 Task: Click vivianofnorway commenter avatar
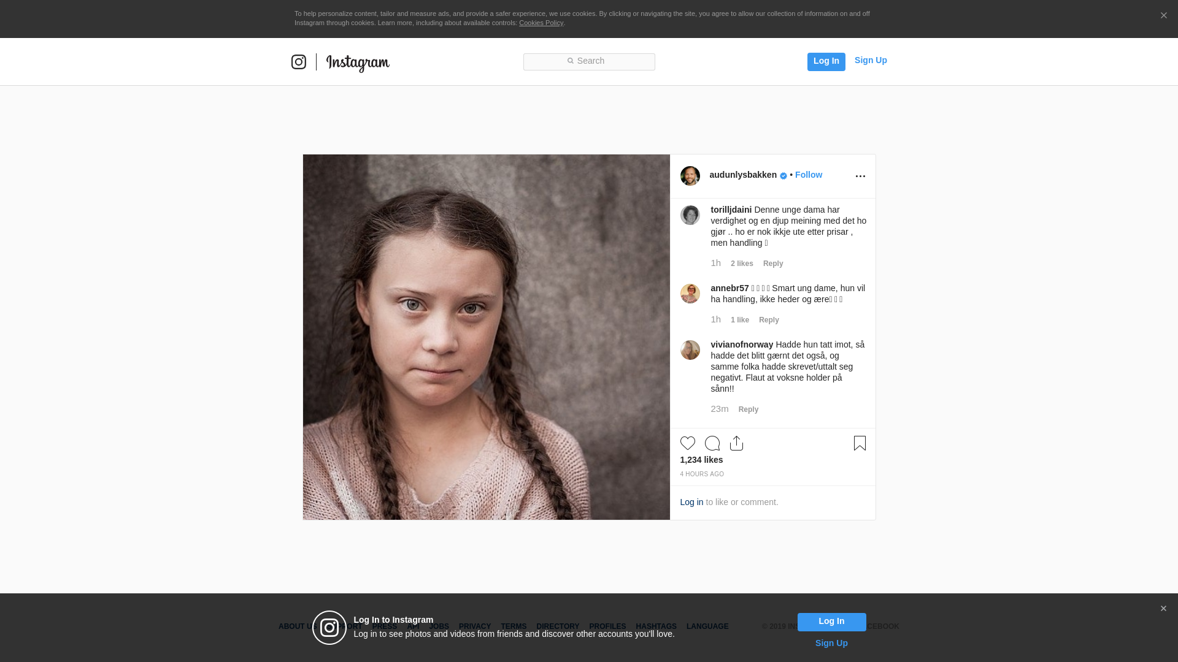tap(690, 350)
